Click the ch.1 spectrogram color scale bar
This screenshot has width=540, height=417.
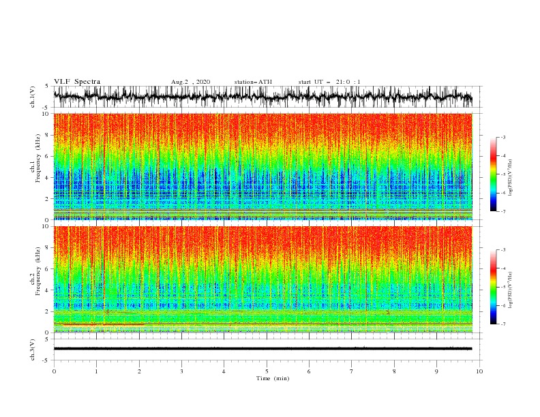[494, 174]
